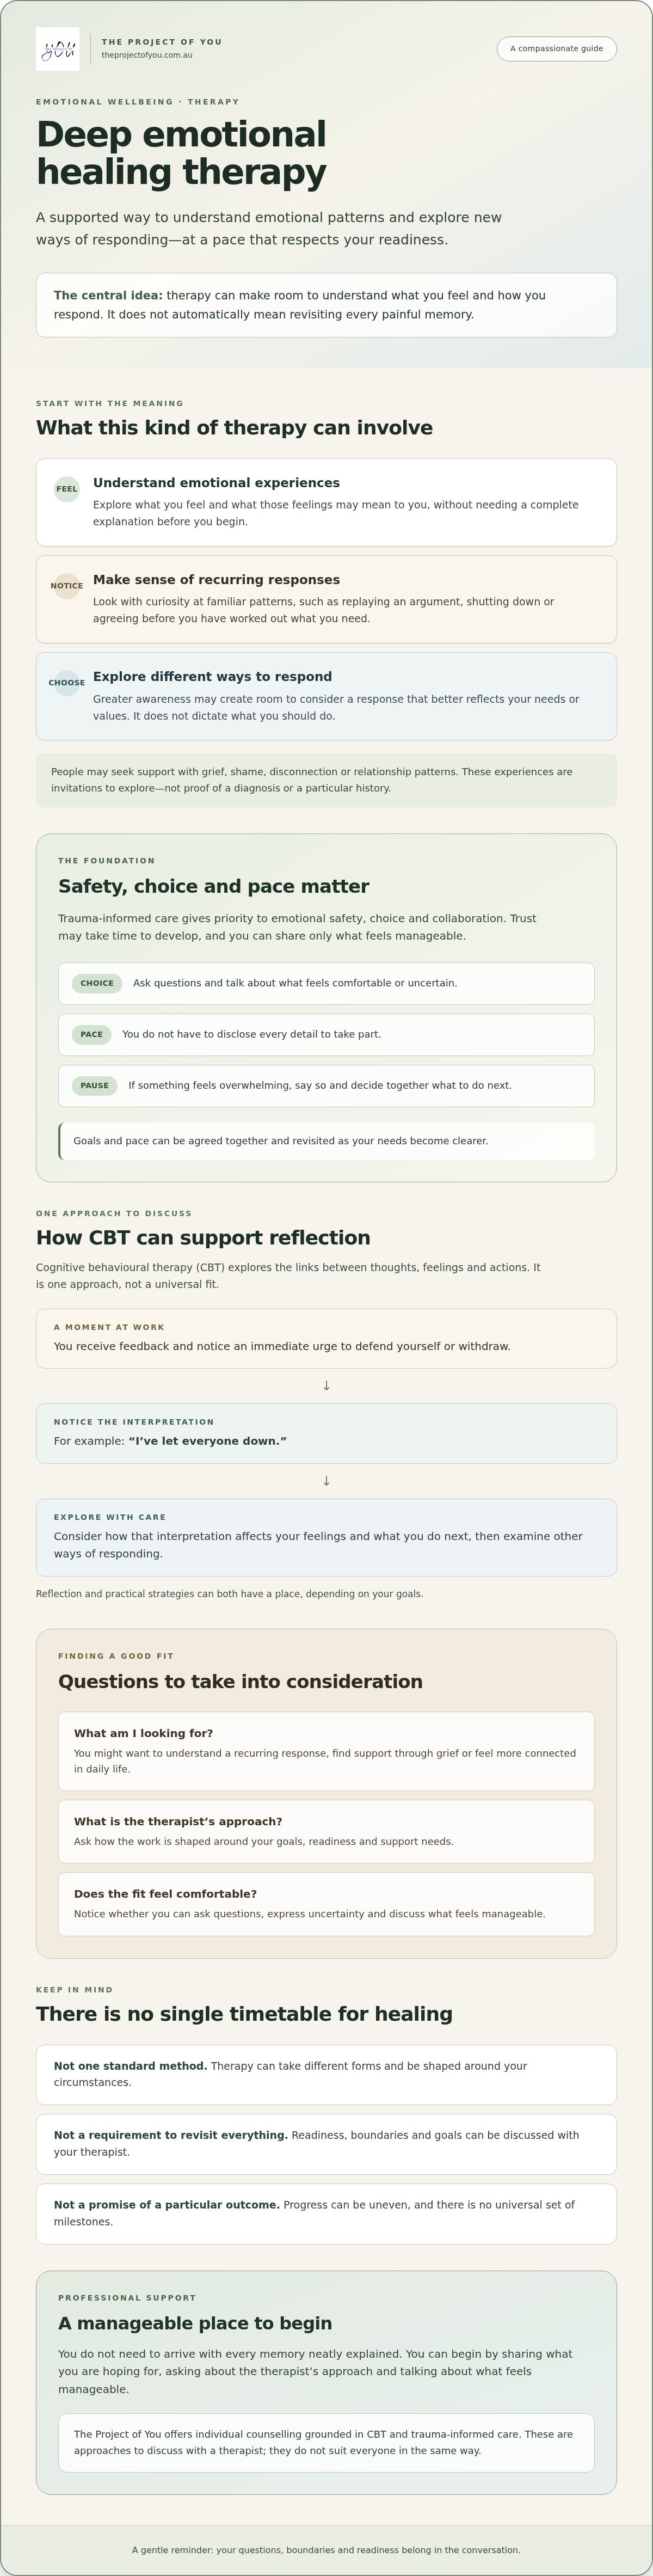
Task: Click the arrow below A Moment at Work
Action: [x=326, y=1386]
